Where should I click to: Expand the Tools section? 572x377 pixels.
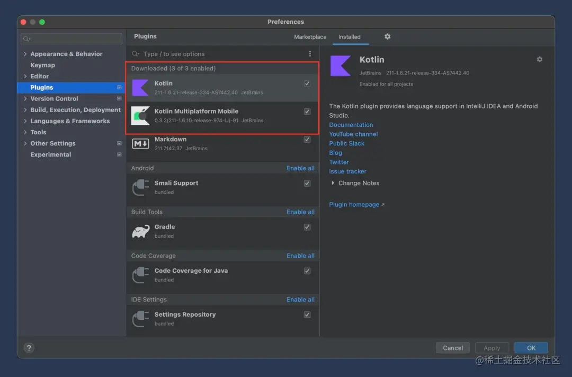25,132
